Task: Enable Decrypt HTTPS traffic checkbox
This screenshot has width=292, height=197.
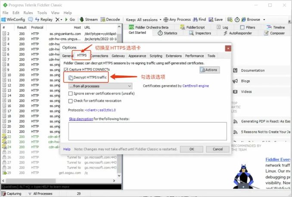Action: [x=71, y=77]
